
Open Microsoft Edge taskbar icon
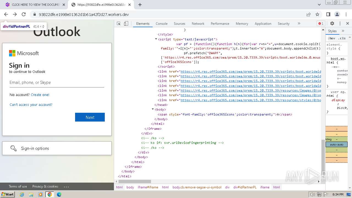tap(59, 194)
